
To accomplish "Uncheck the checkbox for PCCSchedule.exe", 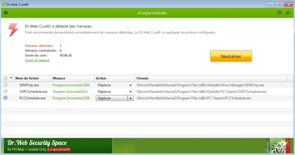I will point(5,98).
